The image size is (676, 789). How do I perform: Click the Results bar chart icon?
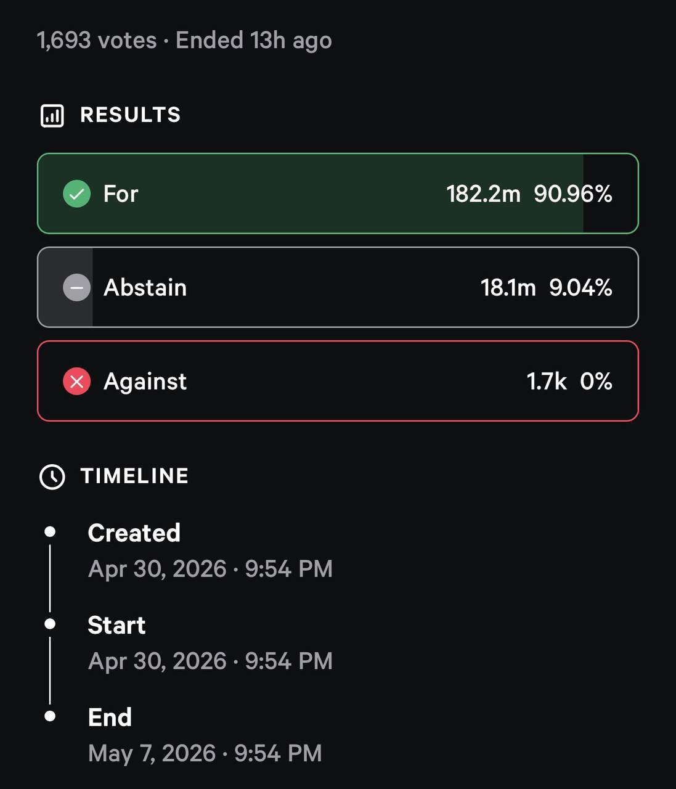click(x=52, y=115)
